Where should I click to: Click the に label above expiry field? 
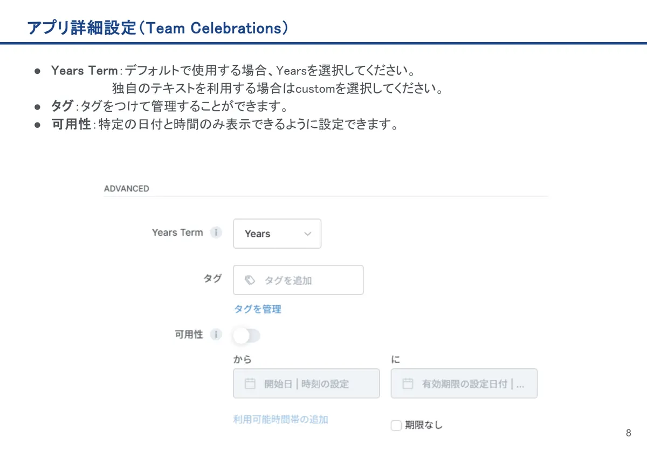pyautogui.click(x=396, y=359)
